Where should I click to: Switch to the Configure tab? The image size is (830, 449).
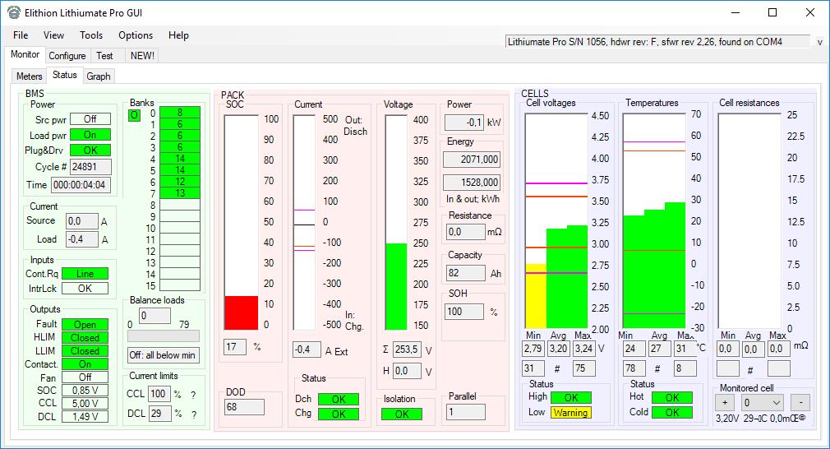click(x=67, y=56)
